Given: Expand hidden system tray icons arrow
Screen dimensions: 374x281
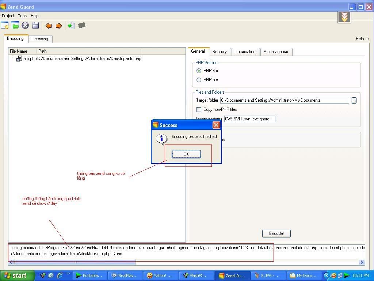Looking at the screenshot, I should pos(327,276).
